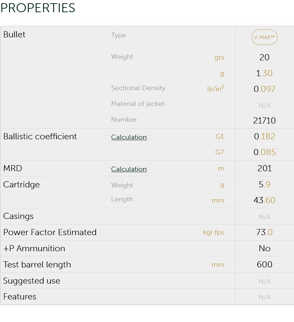
Task: Click the G1 ballistic coefficient value 0.182
Action: (x=264, y=136)
